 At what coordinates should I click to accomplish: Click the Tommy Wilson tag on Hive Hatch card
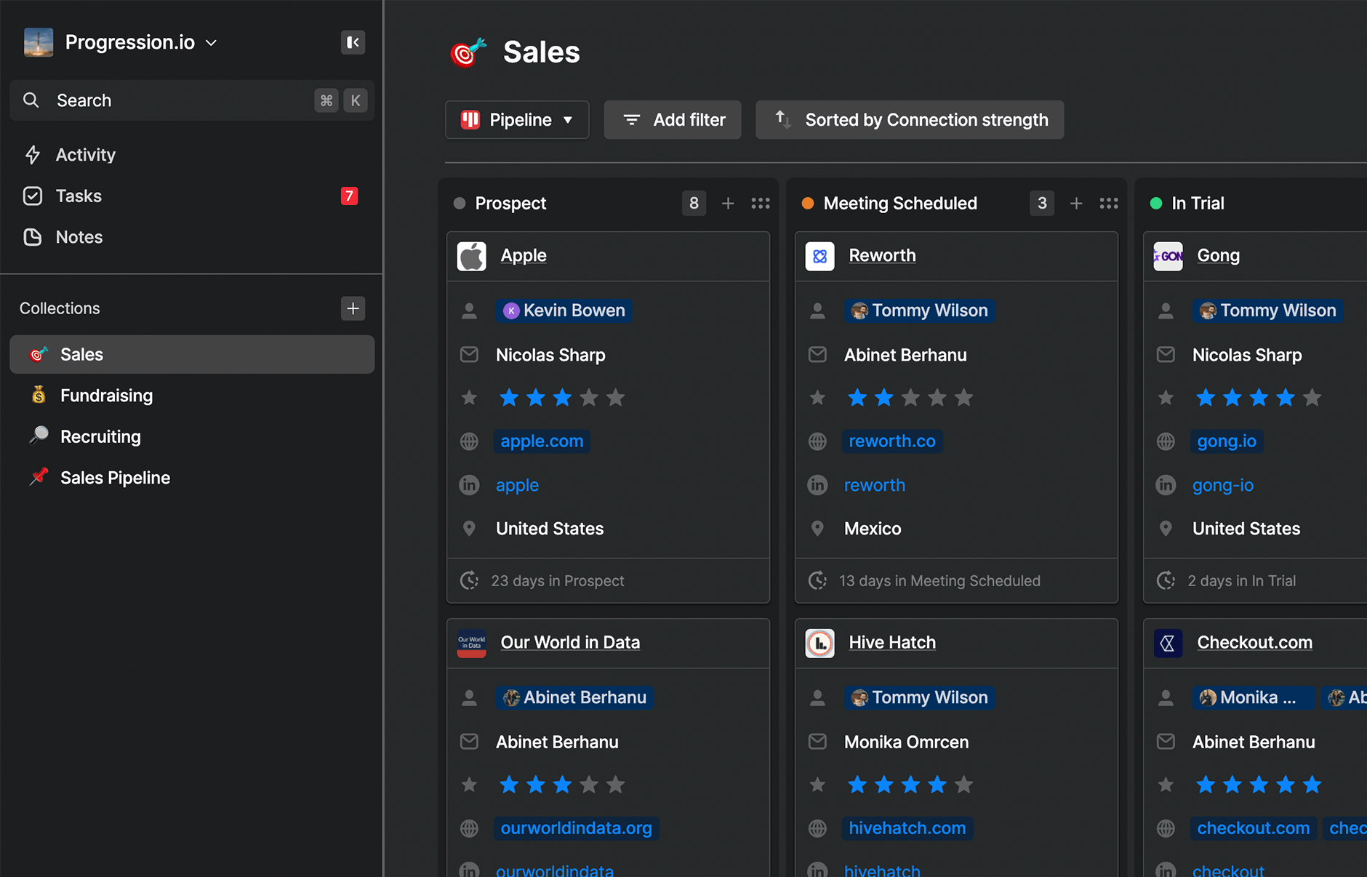[920, 697]
